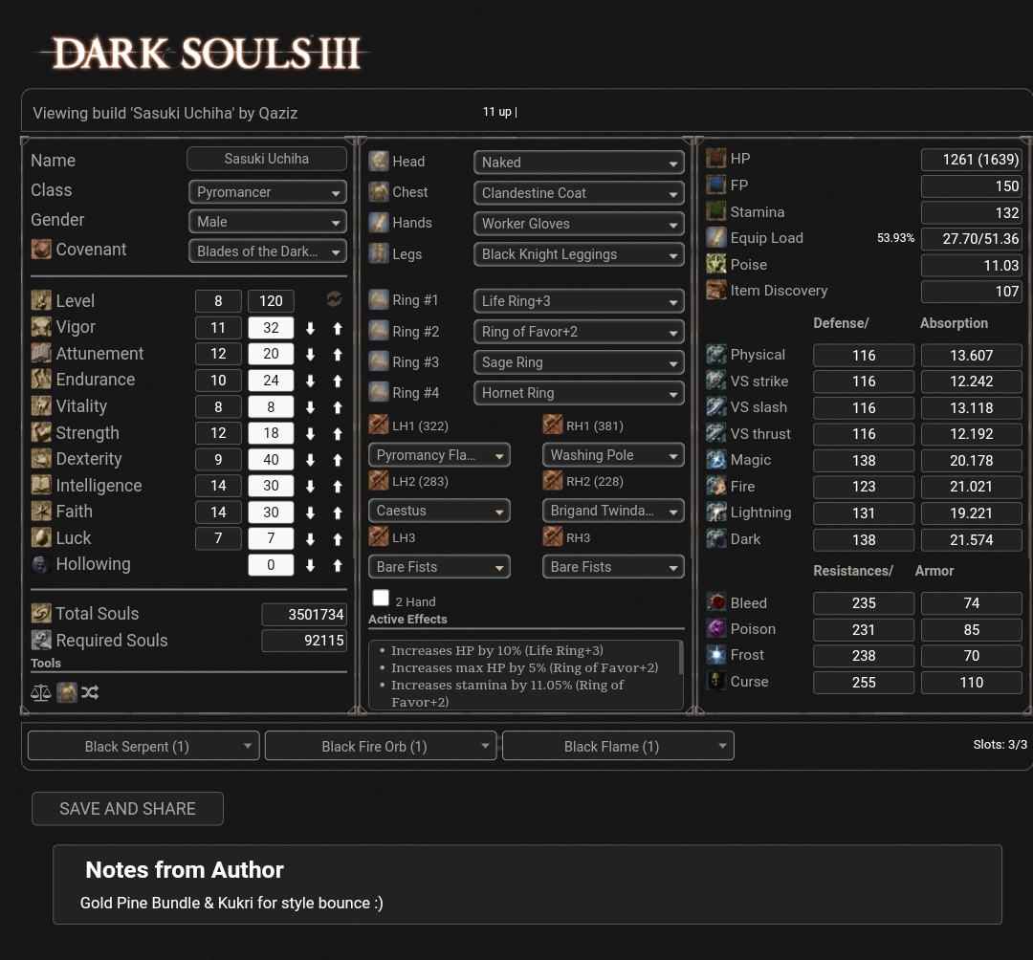Open the Black Serpent spell slot dropdown

(143, 746)
